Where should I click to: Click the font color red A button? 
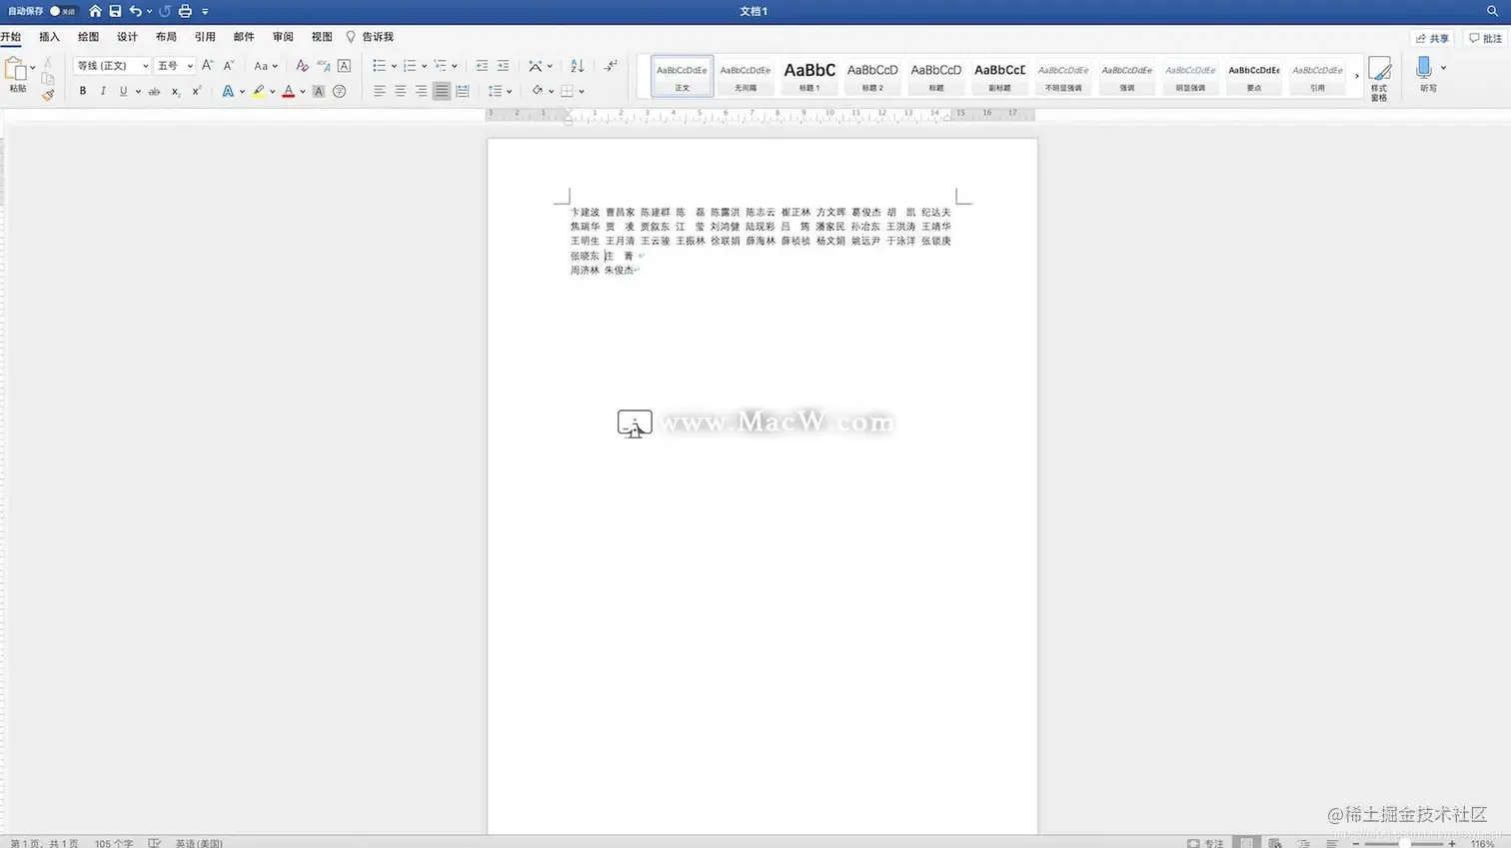tap(289, 91)
